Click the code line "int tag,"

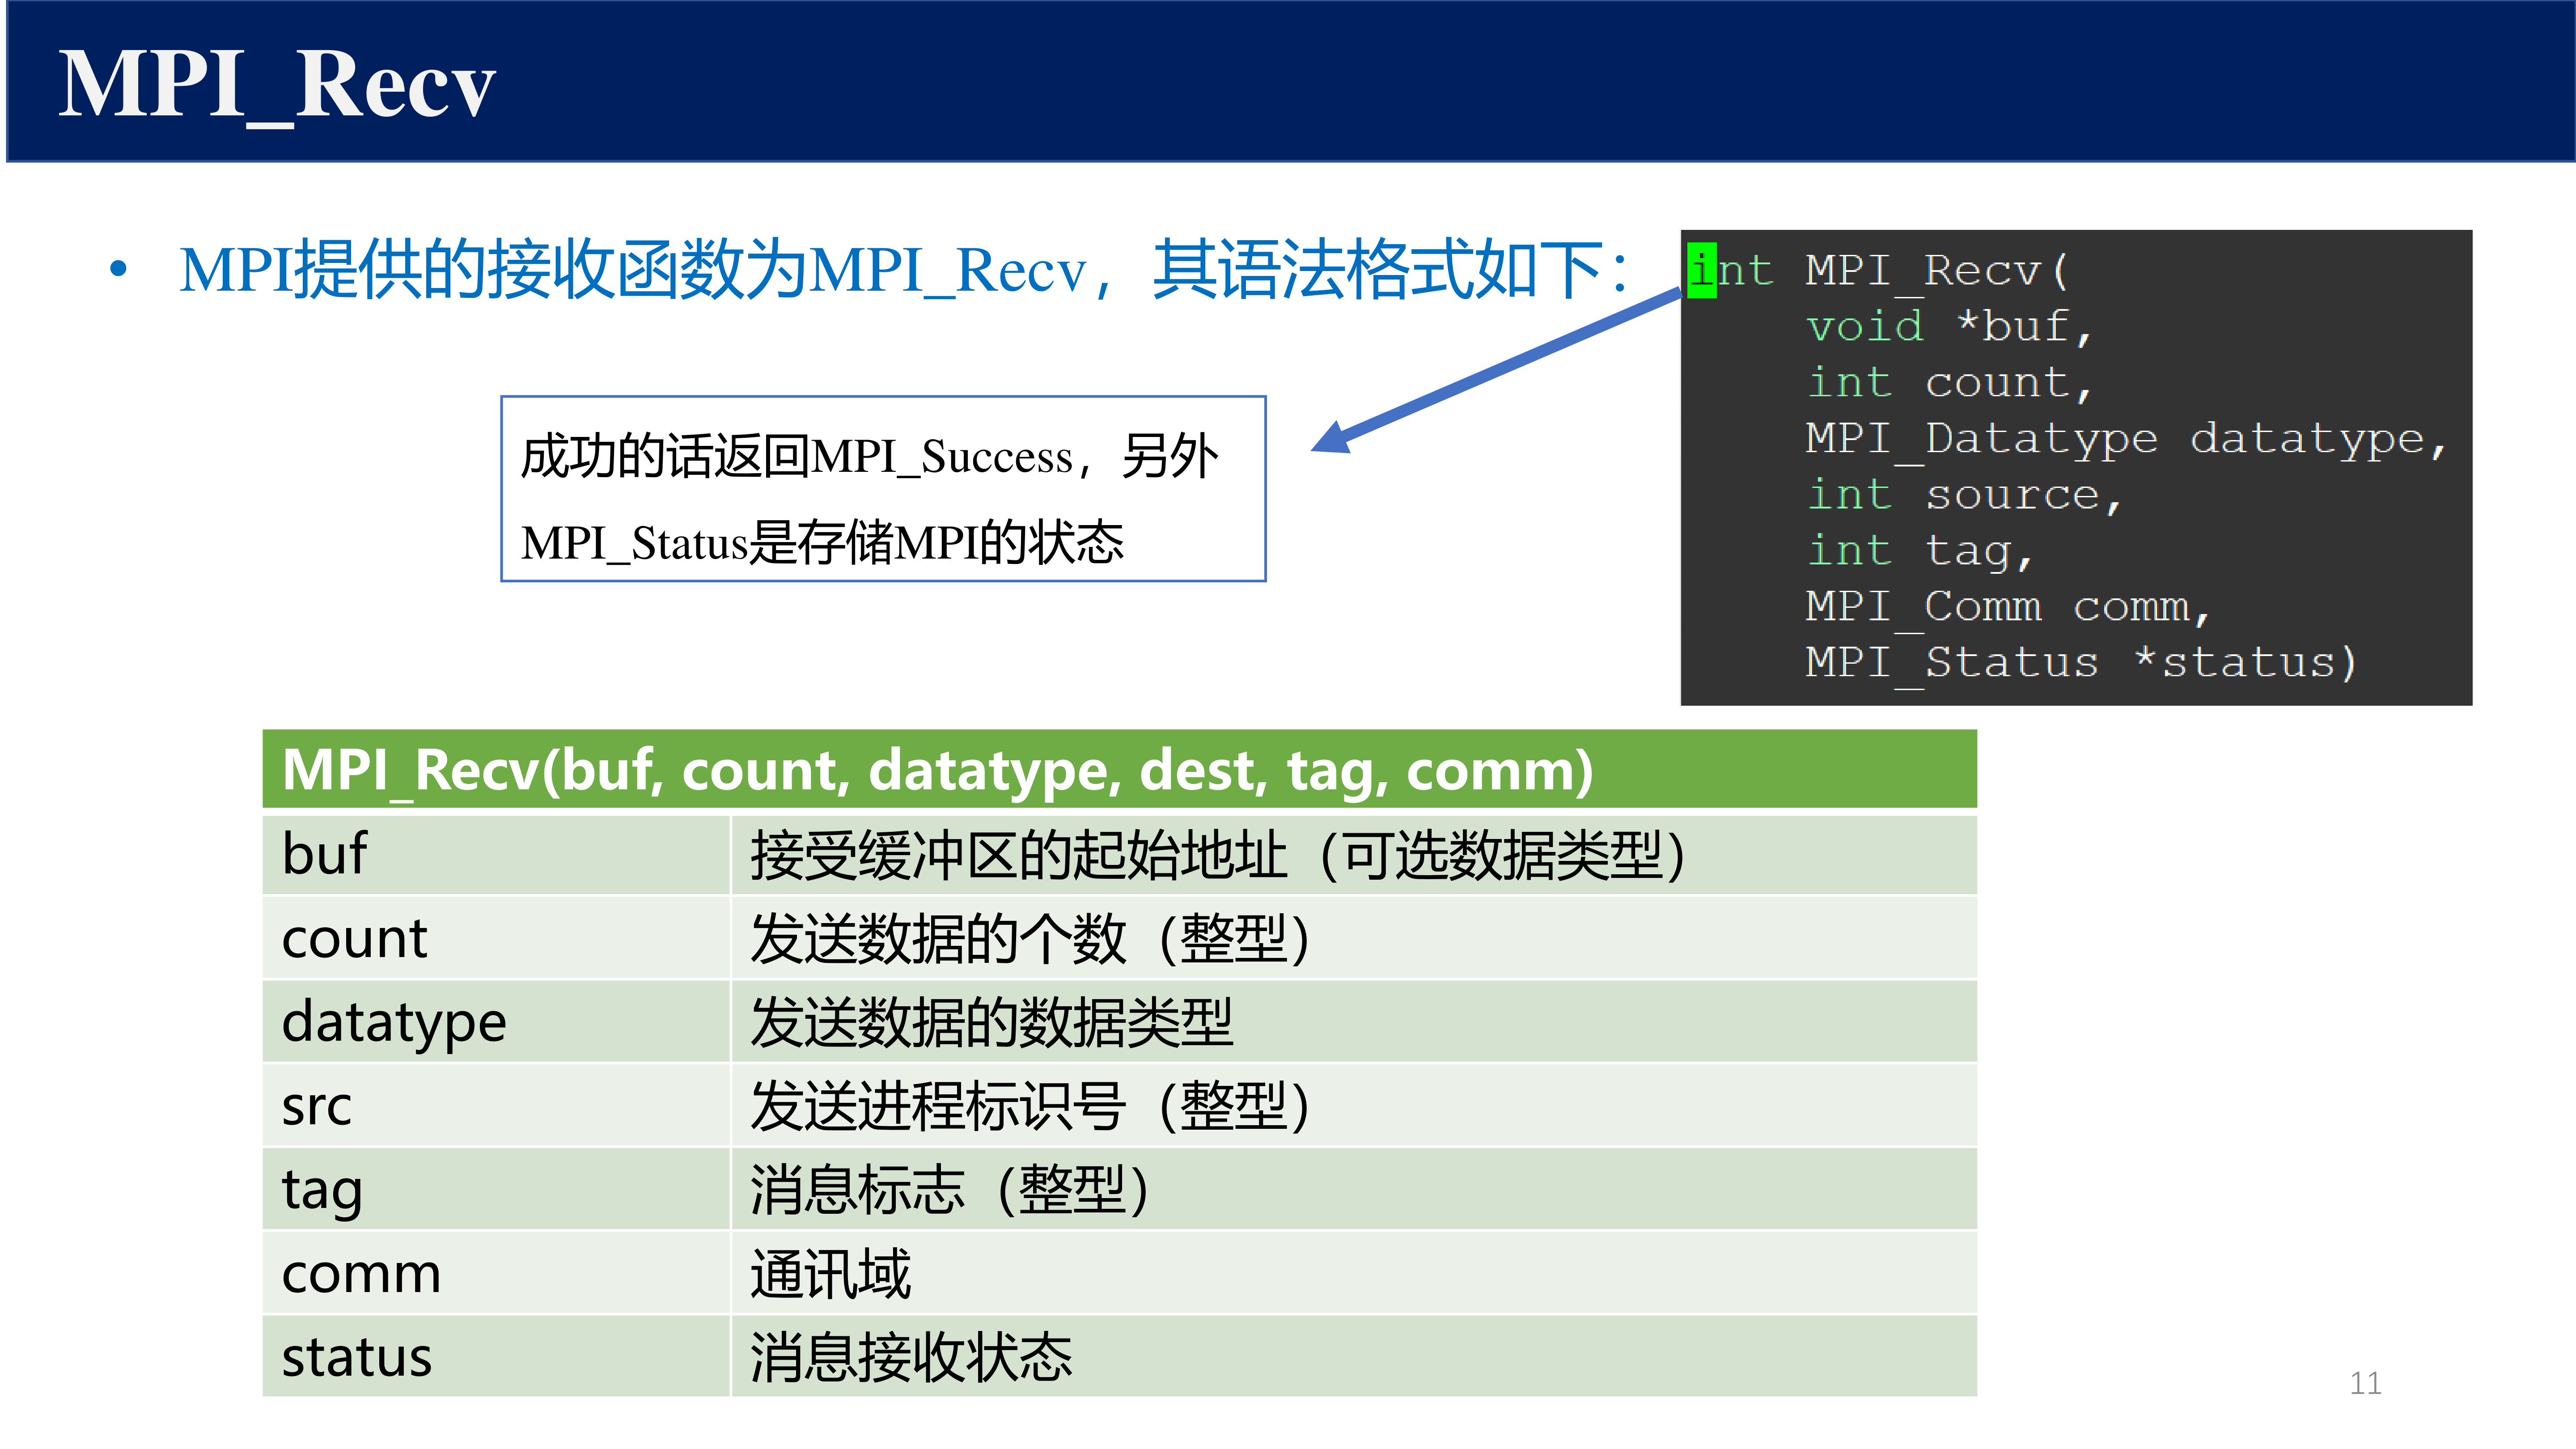(x=1919, y=551)
